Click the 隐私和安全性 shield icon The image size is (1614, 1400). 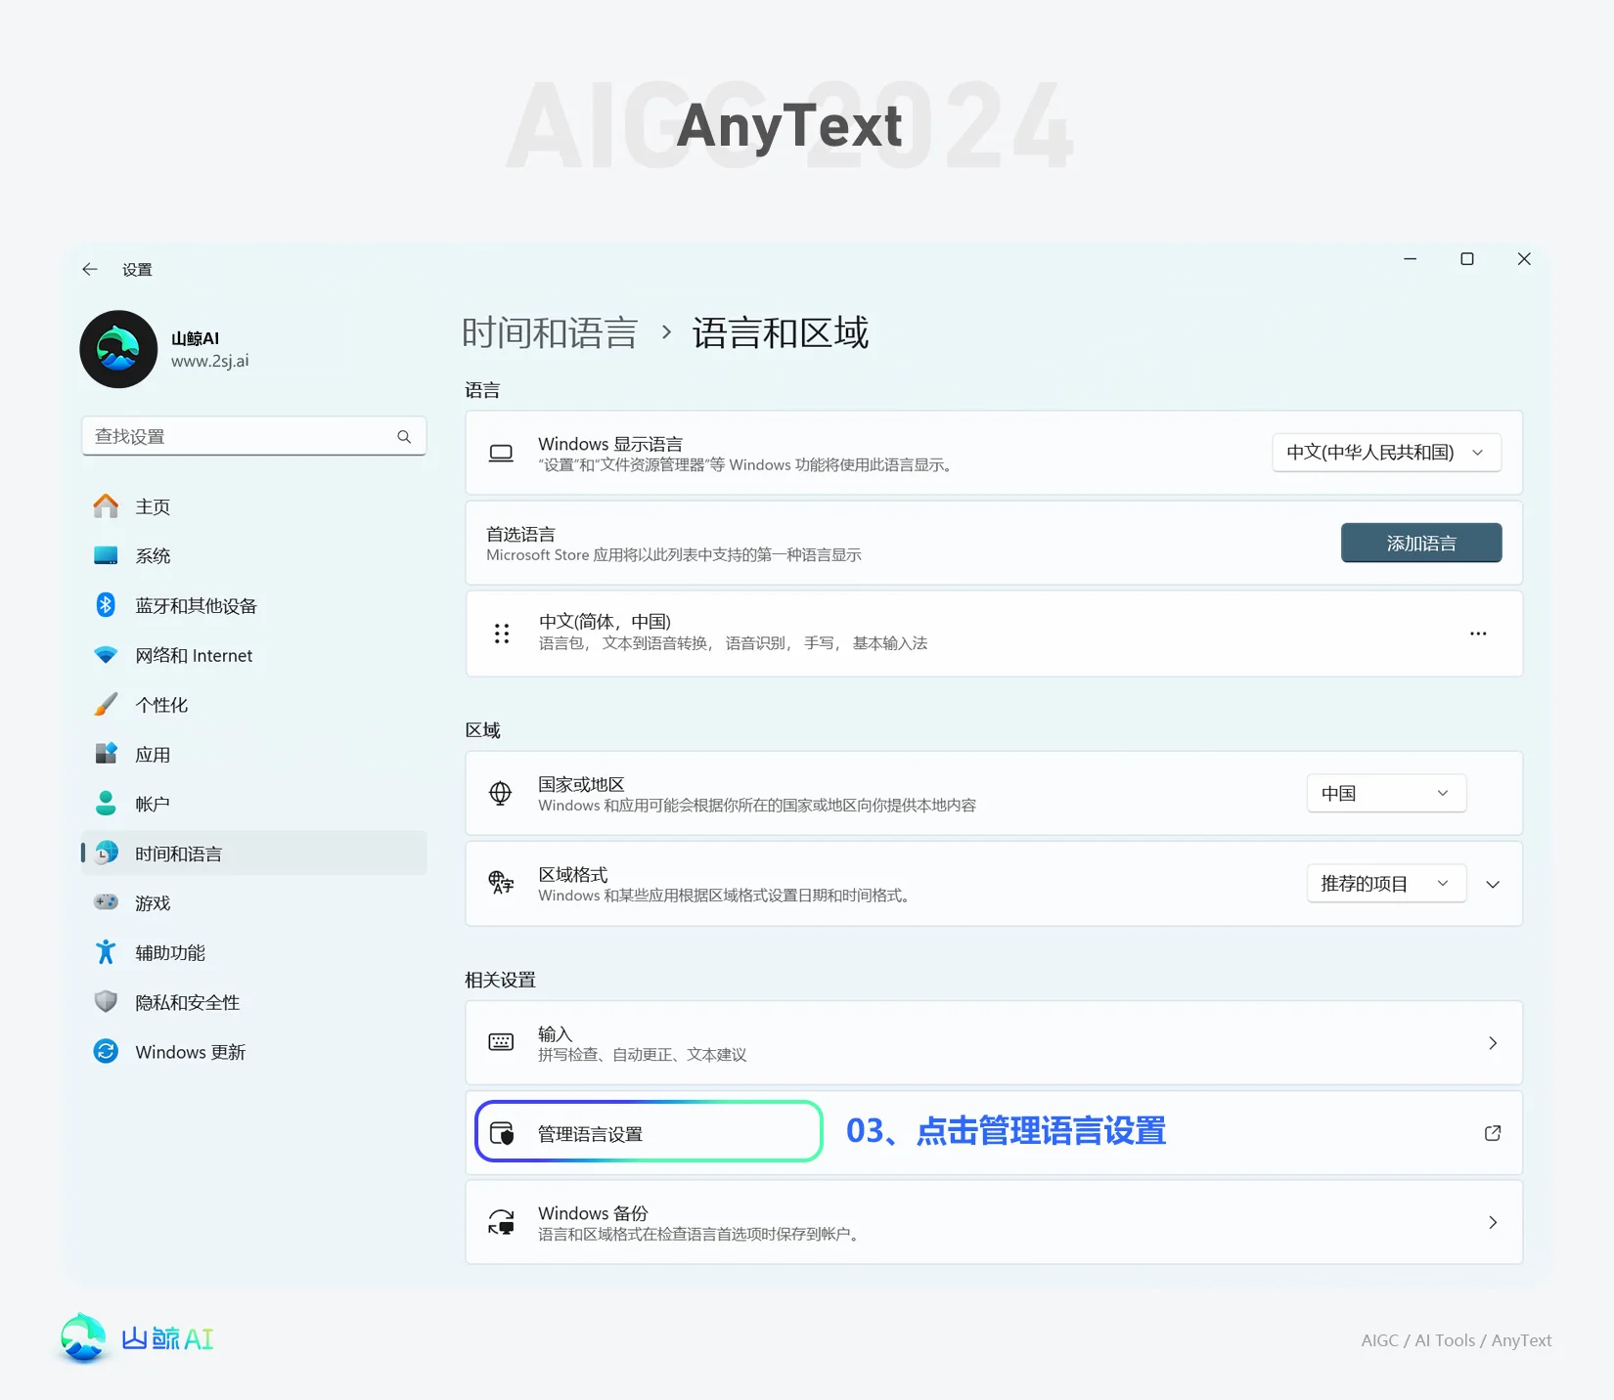click(106, 1002)
